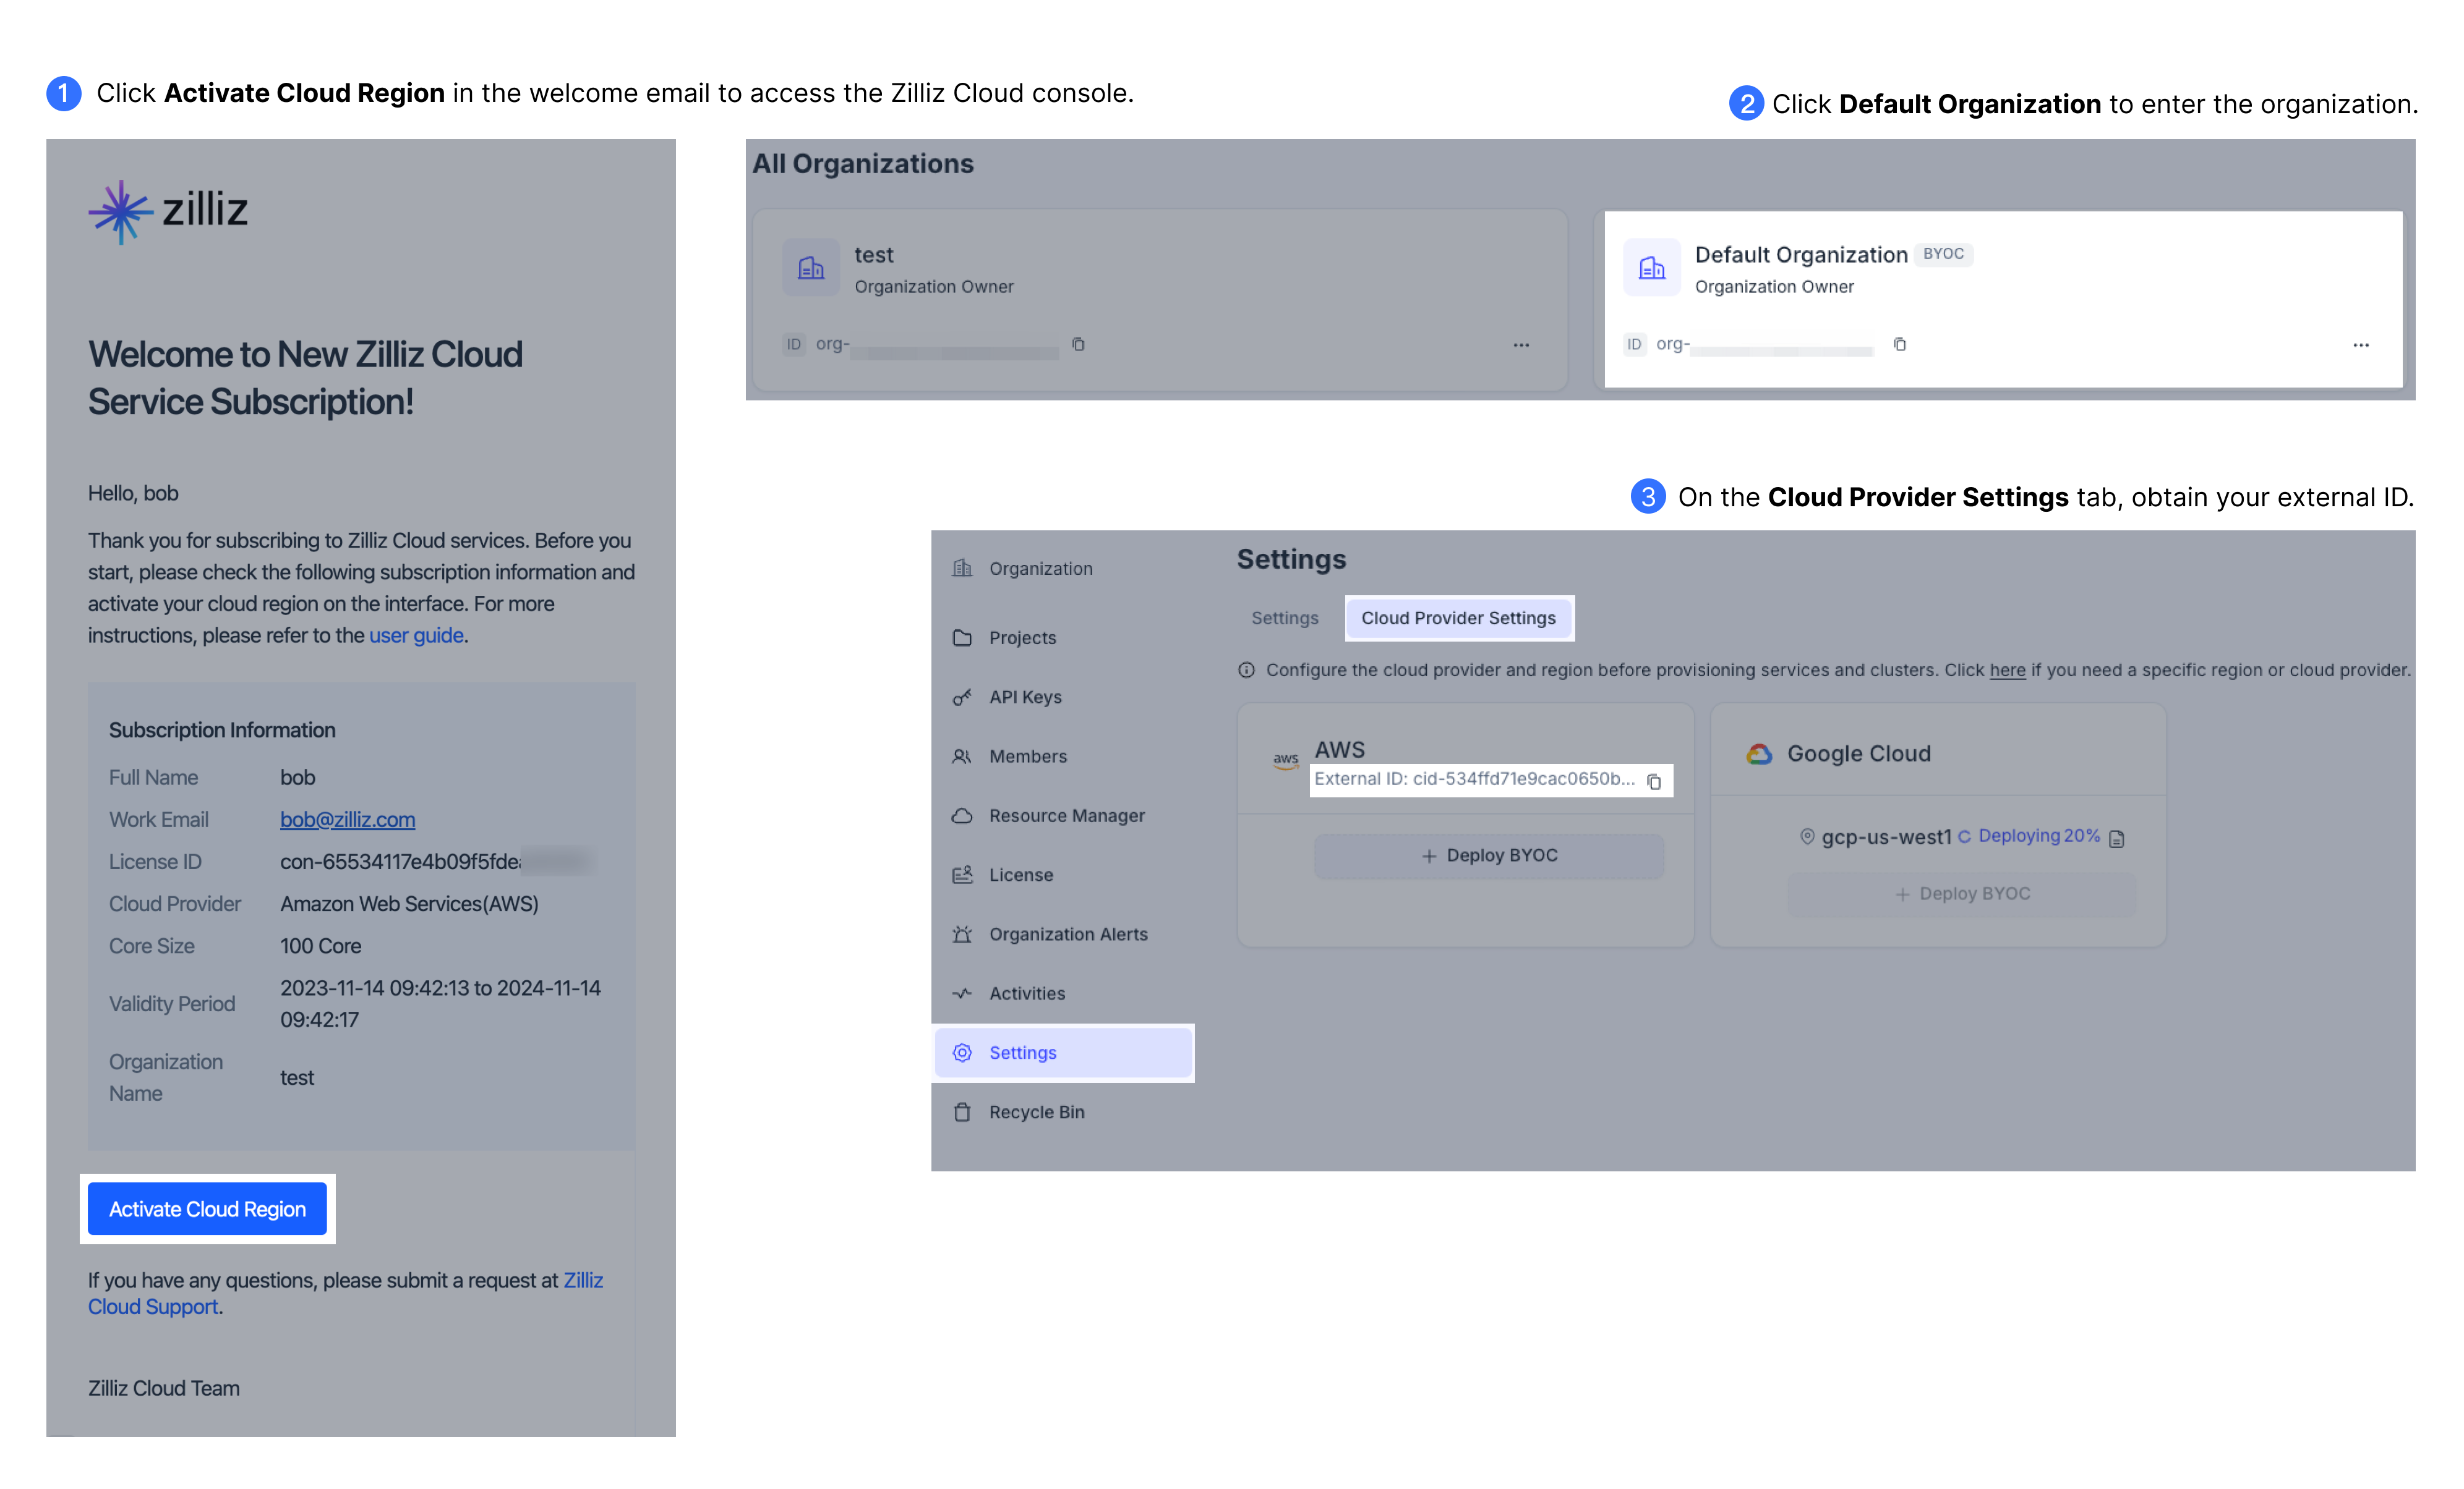This screenshot has width=2464, height=1489.
Task: Click the gcp-us-west1 region name
Action: [x=1886, y=836]
